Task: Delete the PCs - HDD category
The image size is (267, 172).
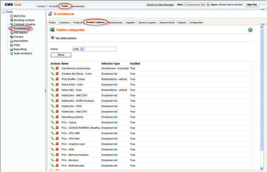Action: (x=57, y=149)
